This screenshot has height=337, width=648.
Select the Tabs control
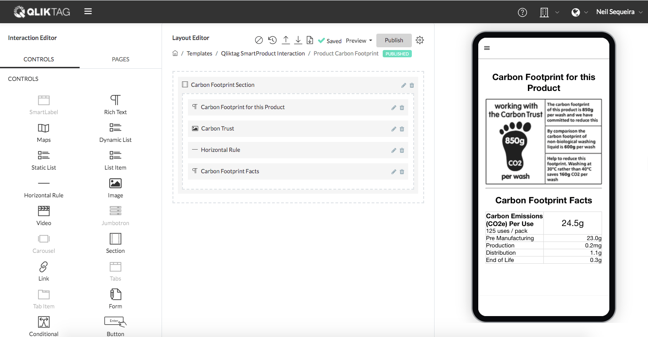(116, 271)
